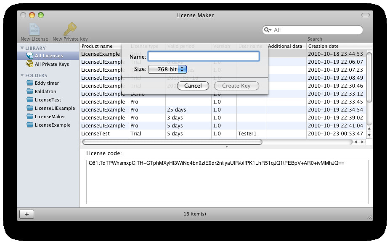The height and width of the screenshot is (244, 390).
Task: Click the 2010-10-19 22:30:46 date cell
Action: pyautogui.click(x=335, y=86)
